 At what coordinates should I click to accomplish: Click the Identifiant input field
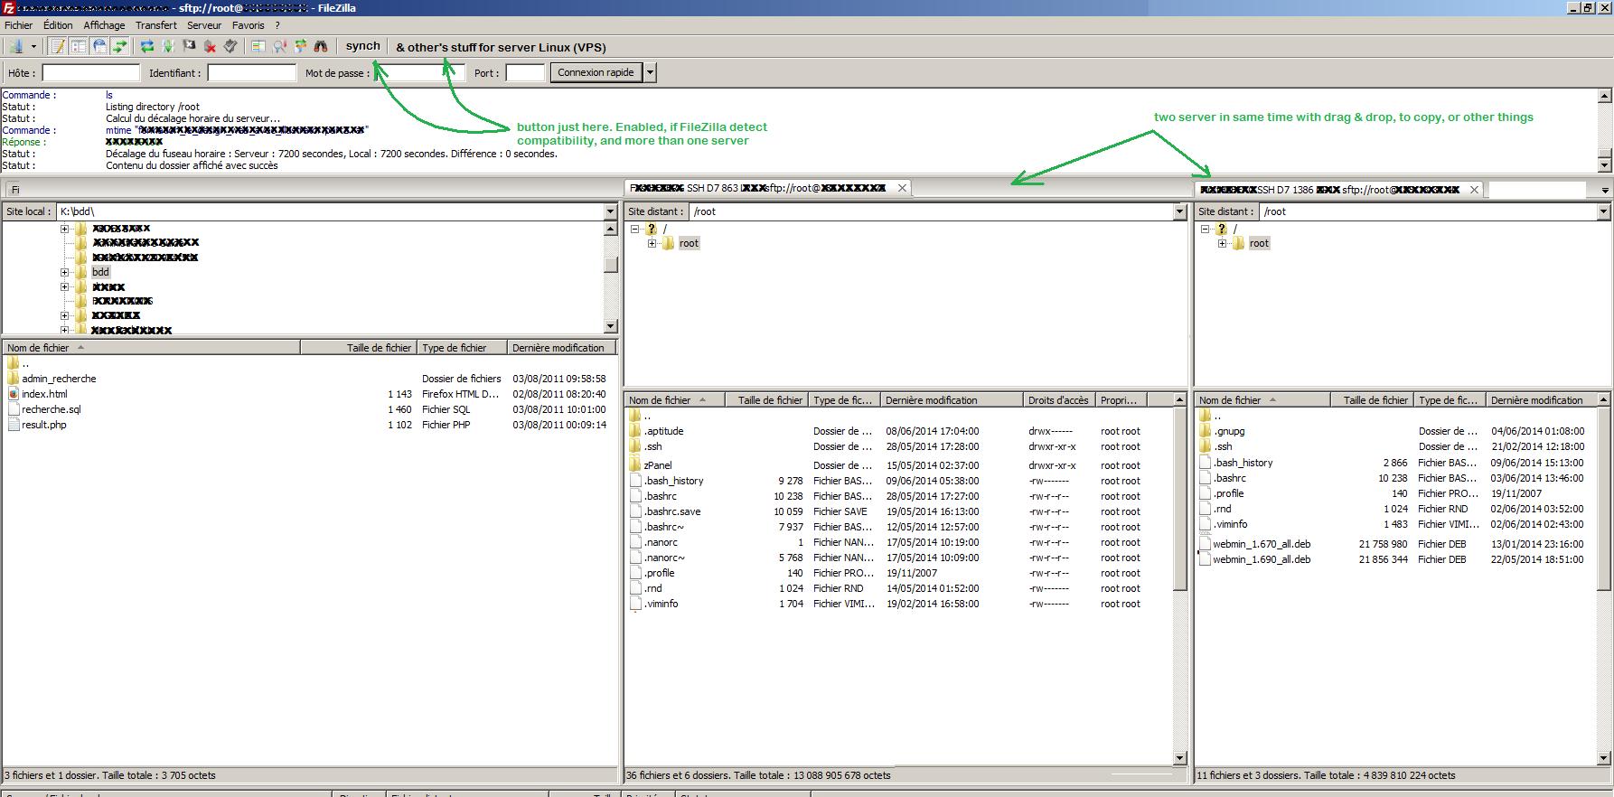click(252, 73)
